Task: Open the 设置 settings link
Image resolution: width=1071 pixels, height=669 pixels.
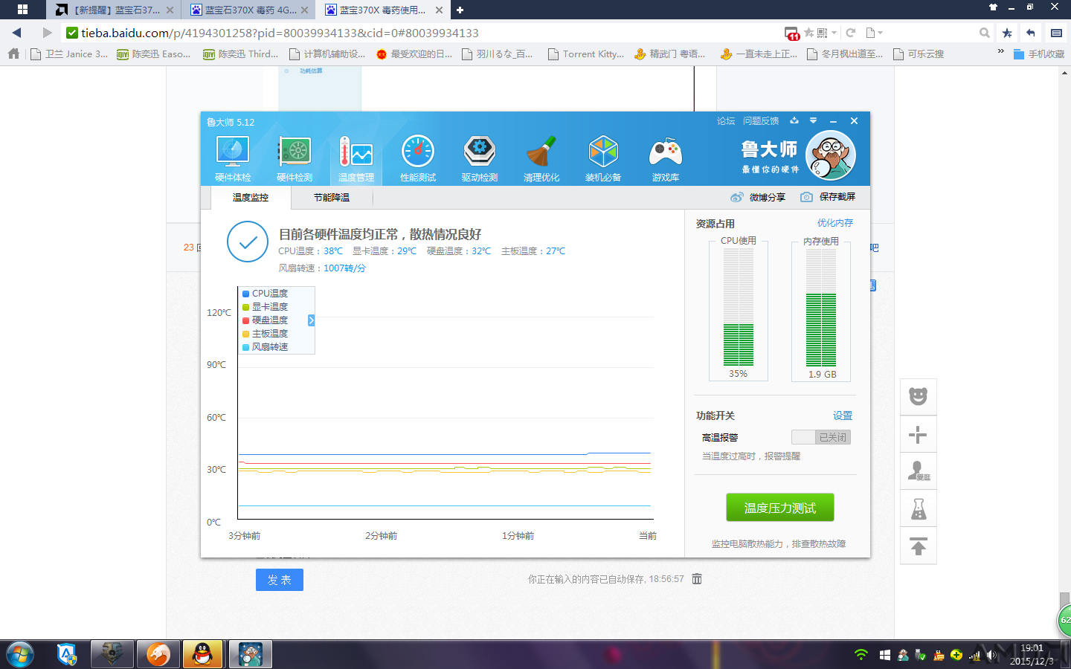Action: tap(843, 416)
